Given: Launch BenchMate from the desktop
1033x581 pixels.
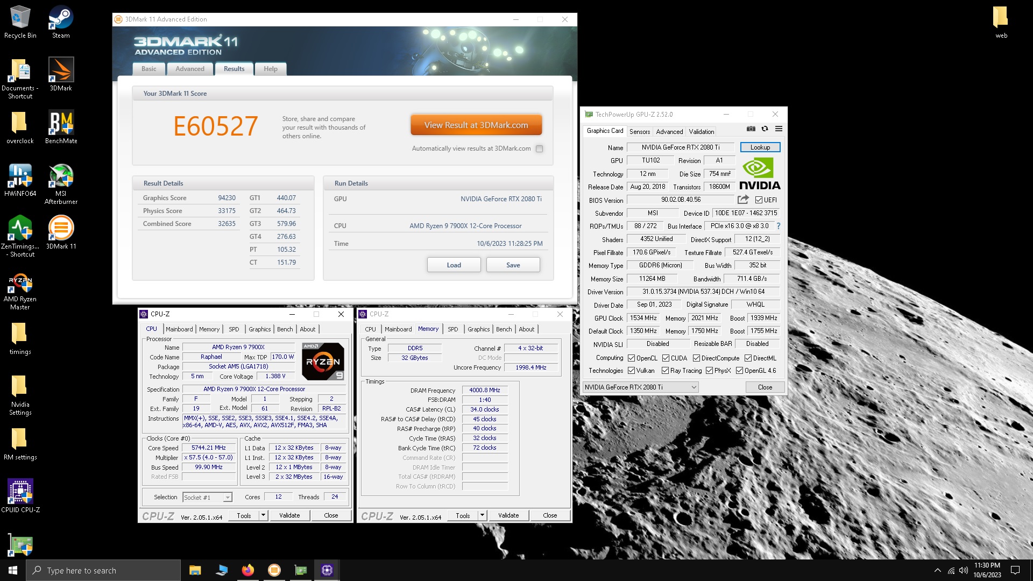Looking at the screenshot, I should (61, 127).
